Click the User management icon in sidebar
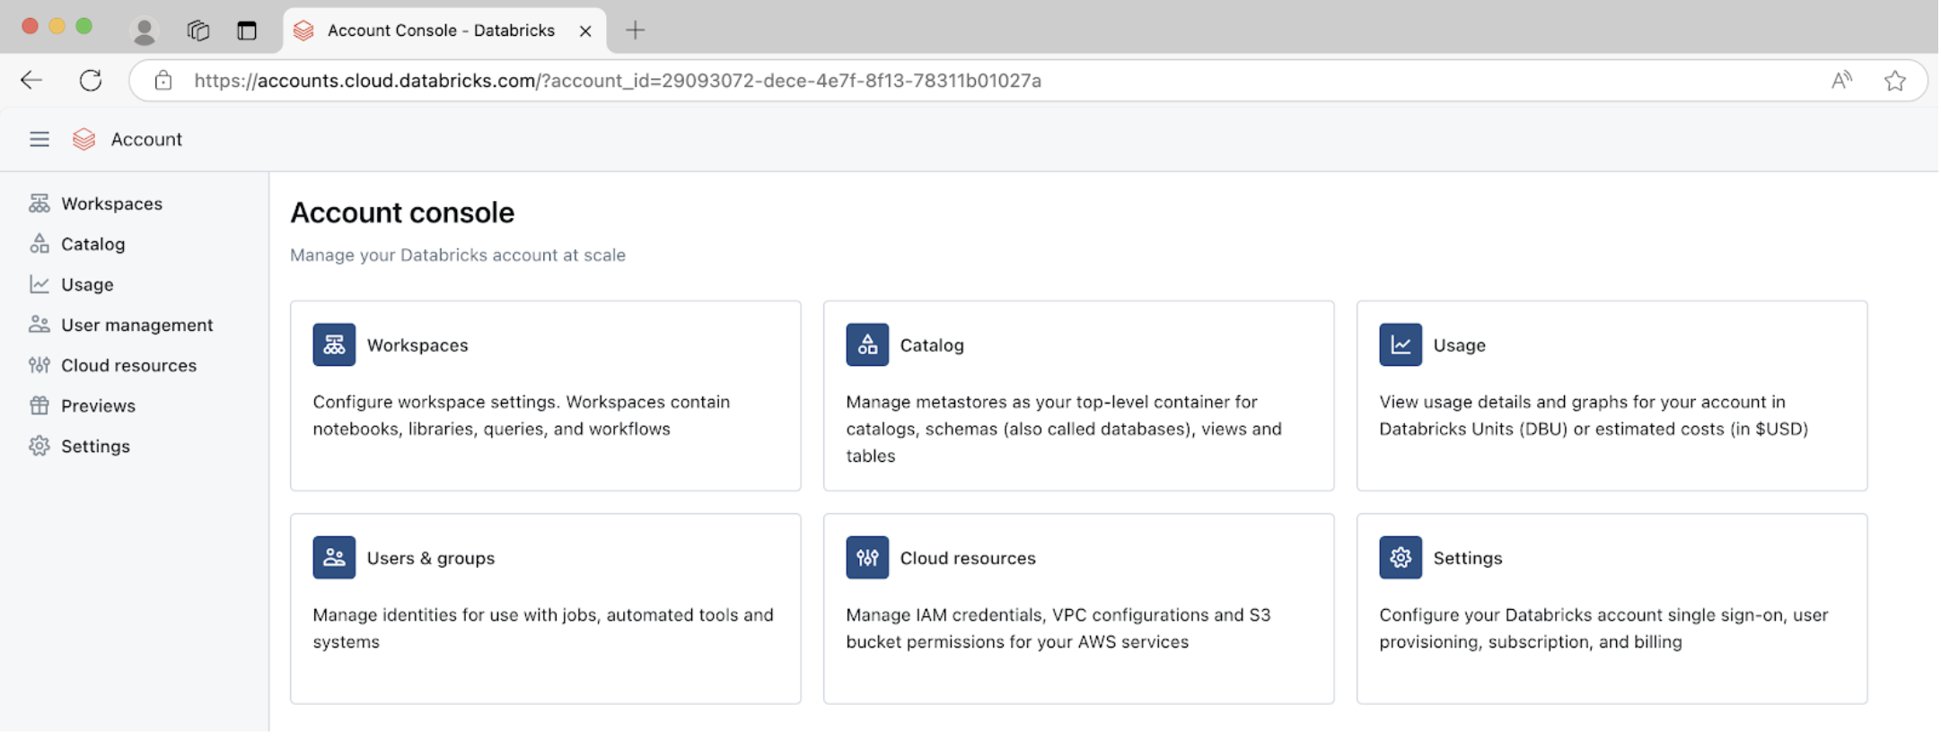Screen dimensions: 1941x739 point(39,325)
